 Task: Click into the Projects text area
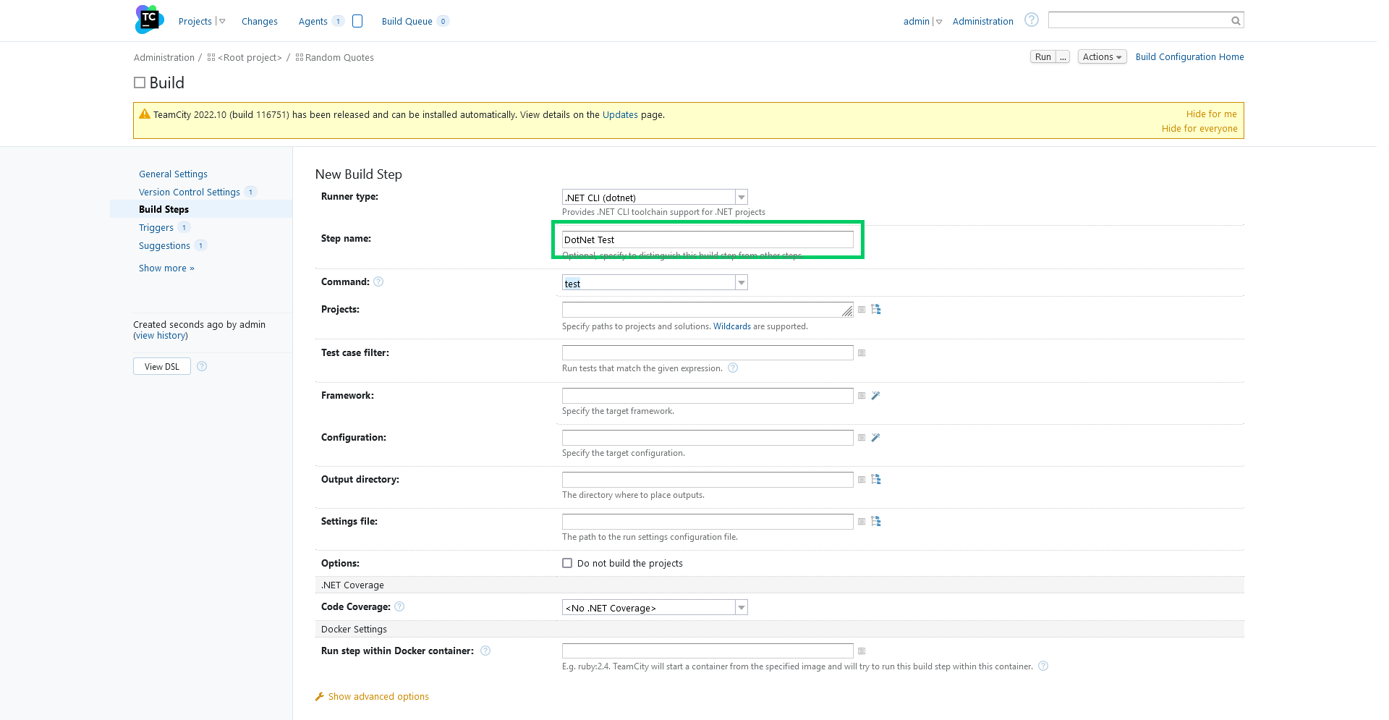(x=708, y=310)
